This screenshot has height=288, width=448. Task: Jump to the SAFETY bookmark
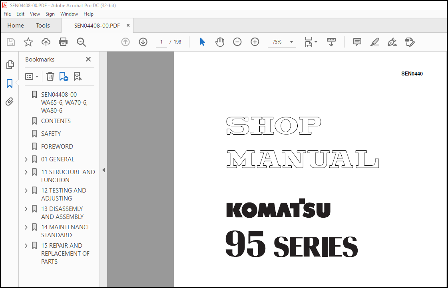(51, 134)
